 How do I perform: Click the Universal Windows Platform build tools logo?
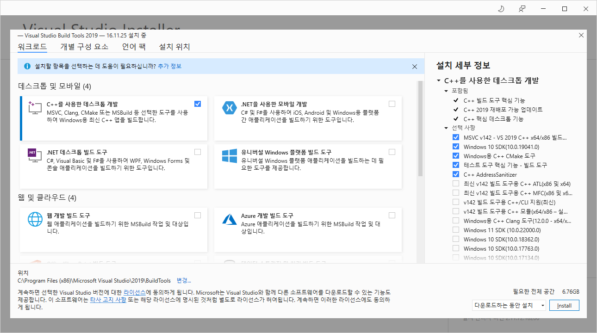[x=229, y=156]
